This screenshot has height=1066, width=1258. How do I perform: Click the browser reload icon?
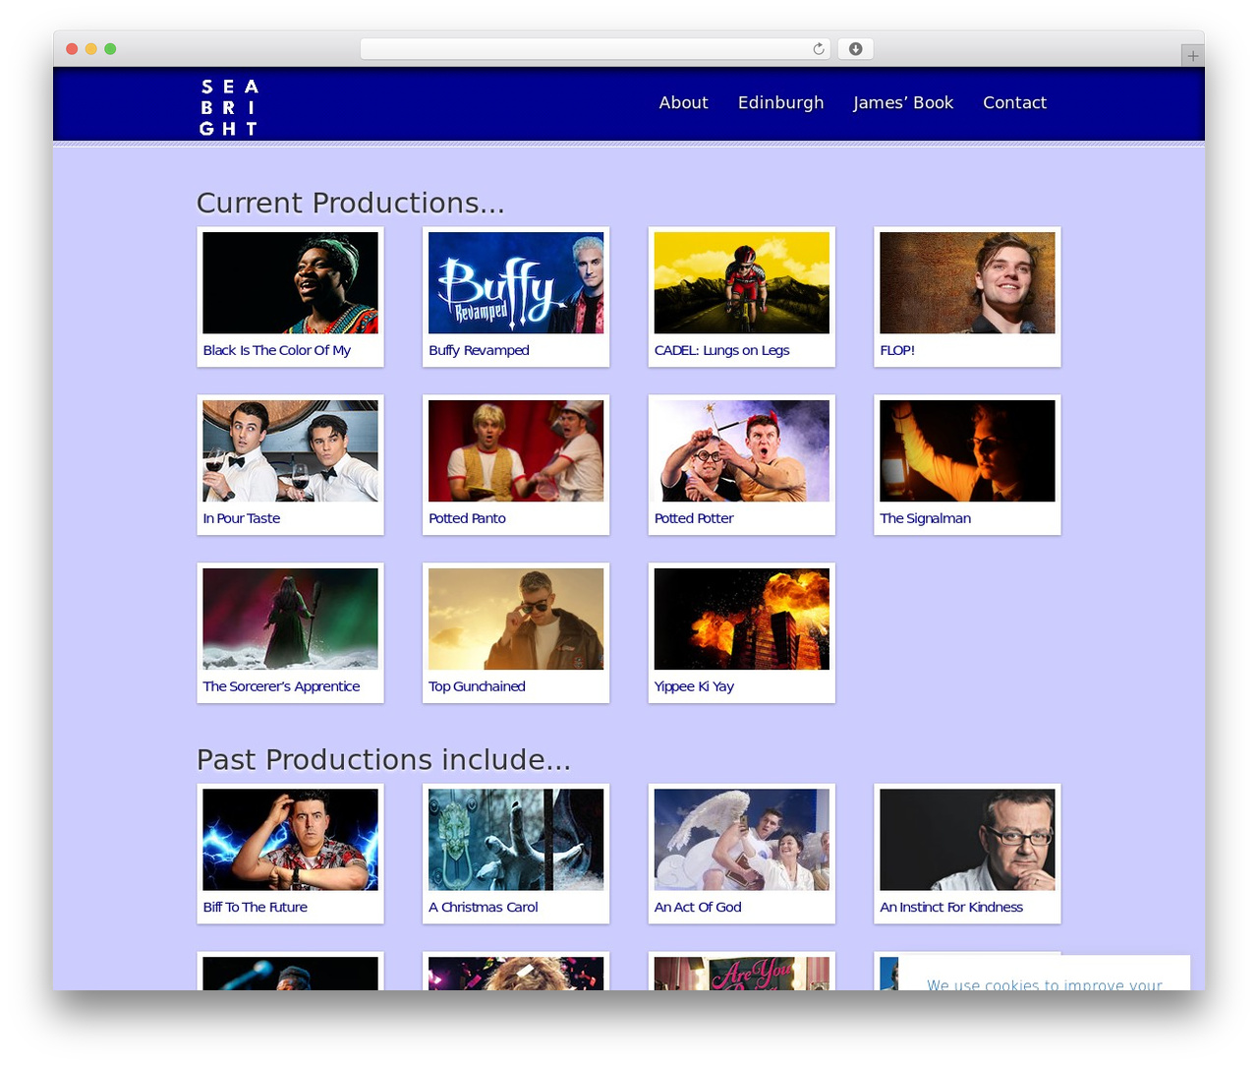coord(818,49)
